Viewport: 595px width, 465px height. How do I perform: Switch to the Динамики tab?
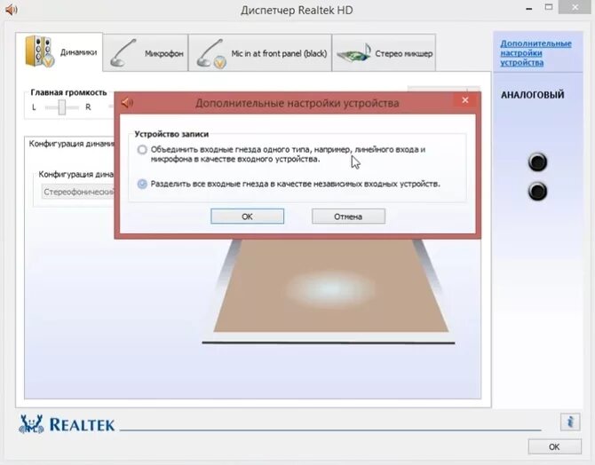59,52
